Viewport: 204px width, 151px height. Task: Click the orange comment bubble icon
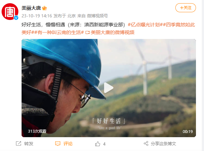[58, 144]
